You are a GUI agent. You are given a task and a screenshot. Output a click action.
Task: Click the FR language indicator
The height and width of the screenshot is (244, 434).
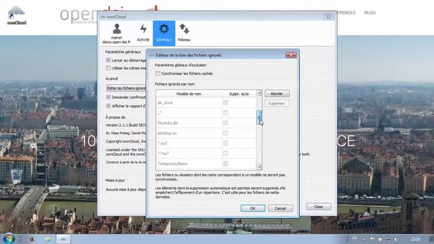pyautogui.click(x=355, y=239)
